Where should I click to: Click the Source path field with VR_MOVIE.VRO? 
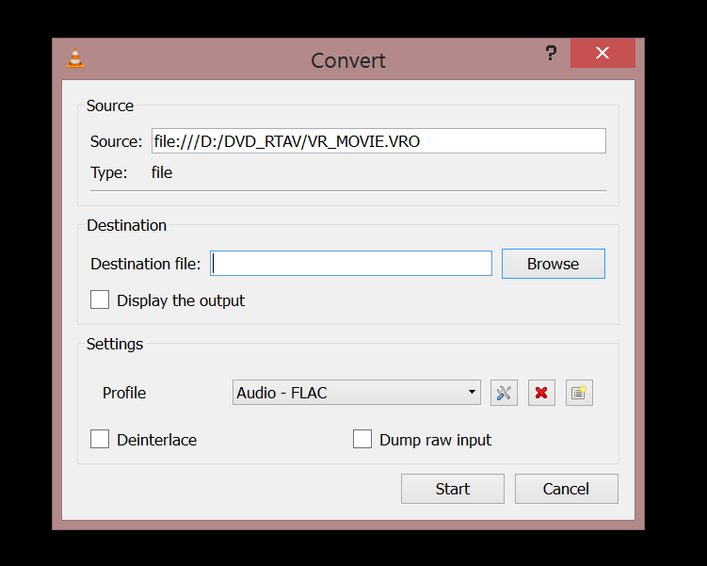coord(378,141)
